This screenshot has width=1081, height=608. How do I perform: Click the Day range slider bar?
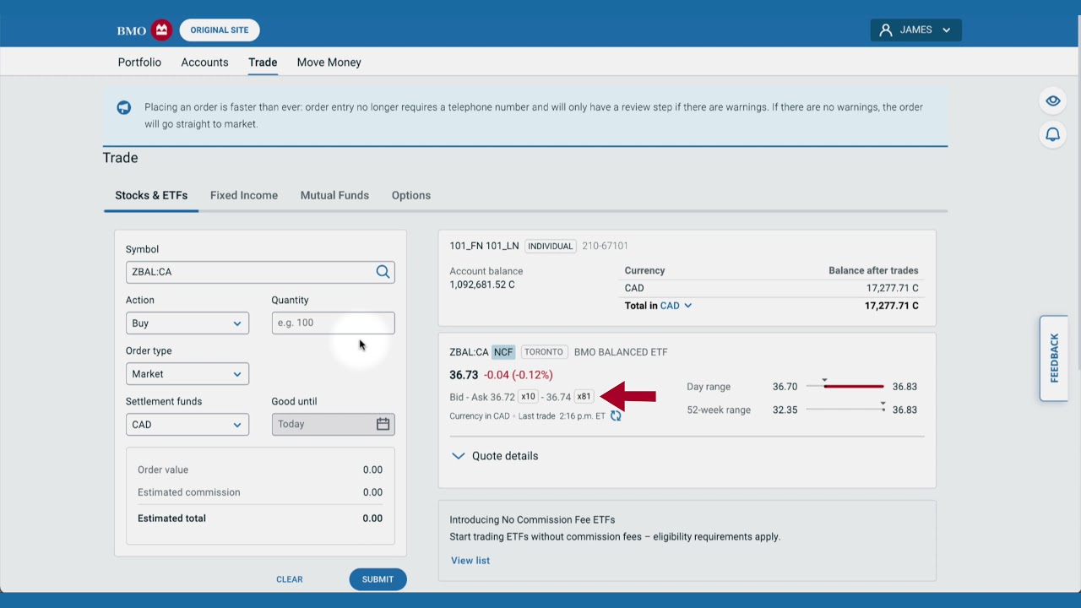(845, 386)
